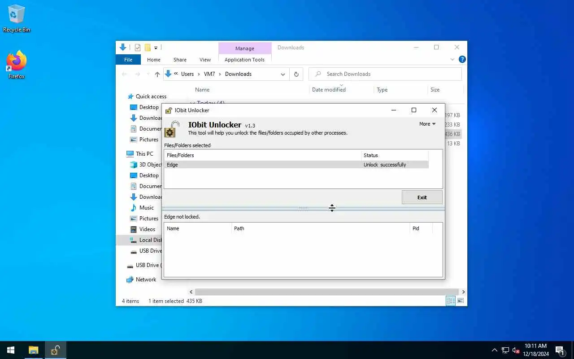Click the Explorer horizontal scrollbar thumb
The image size is (574, 359).
tap(327, 292)
